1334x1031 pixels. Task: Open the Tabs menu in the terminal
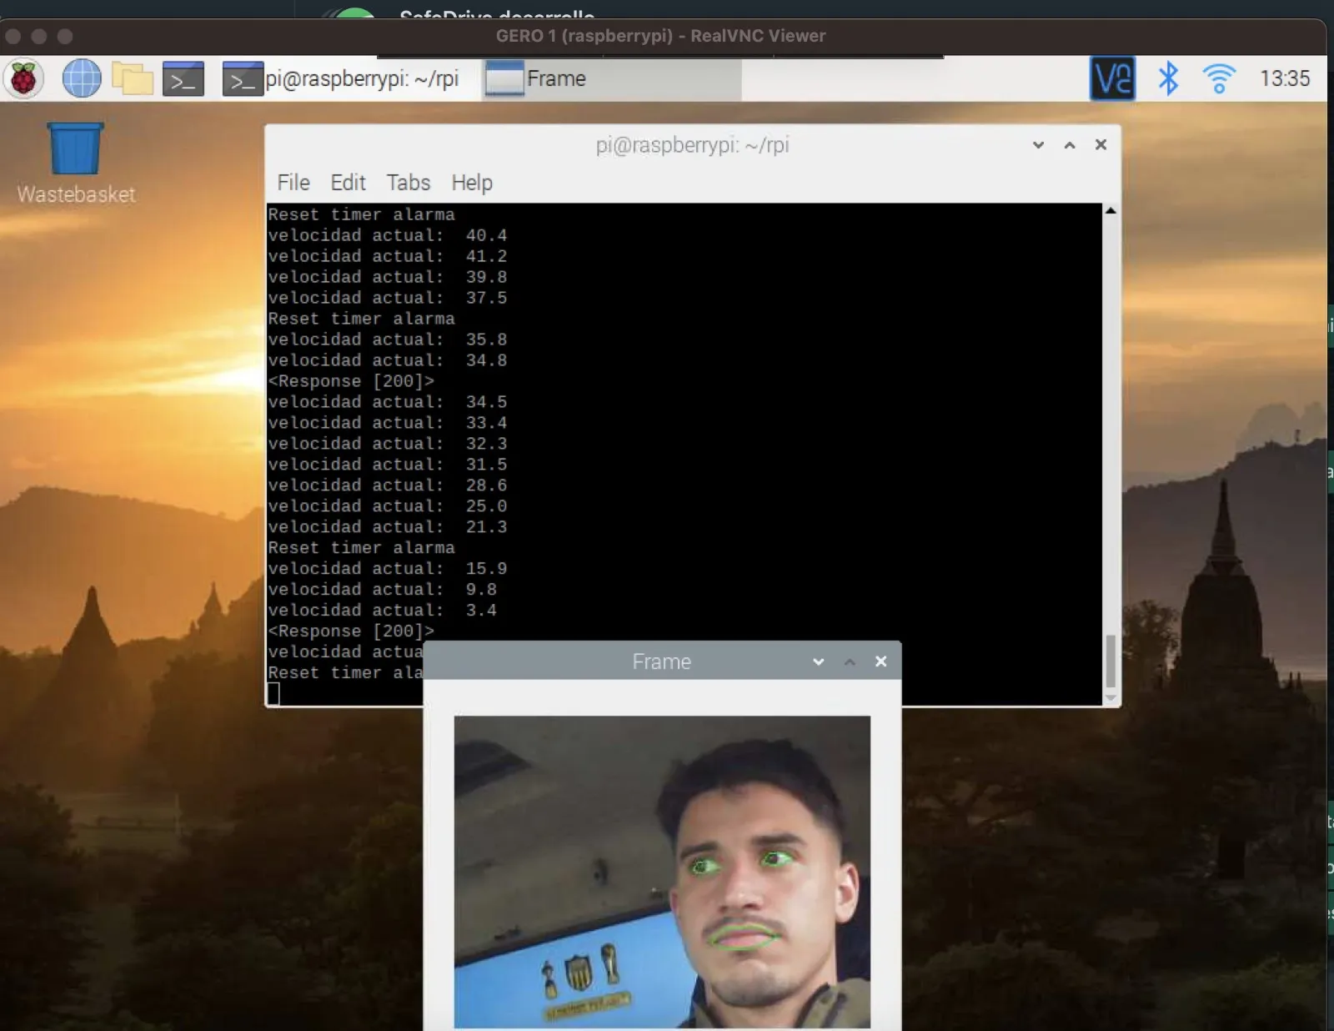pos(409,183)
